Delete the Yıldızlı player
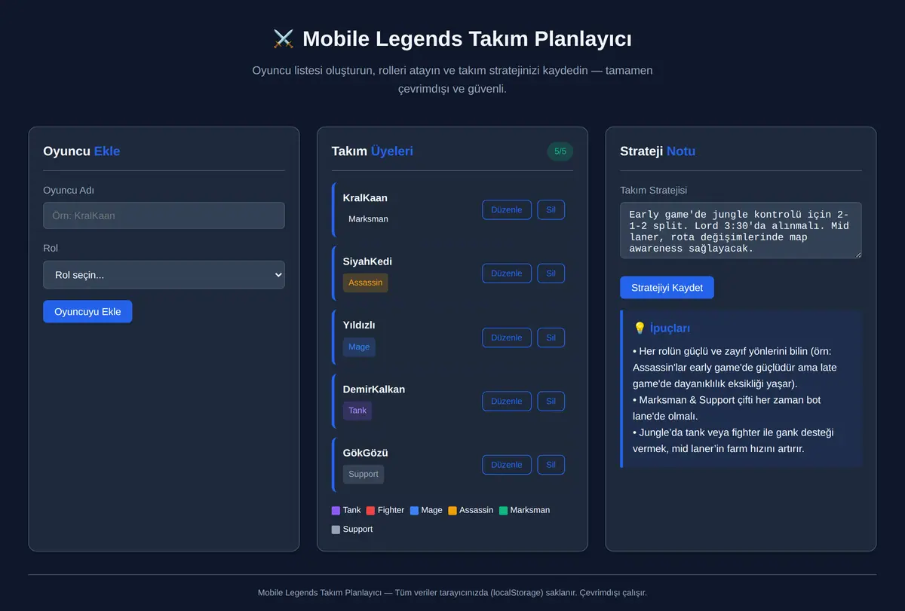The width and height of the screenshot is (905, 611). click(551, 338)
